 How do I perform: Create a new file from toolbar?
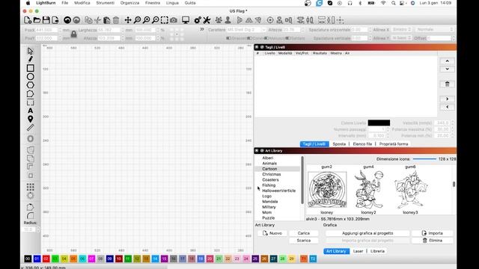(28, 20)
